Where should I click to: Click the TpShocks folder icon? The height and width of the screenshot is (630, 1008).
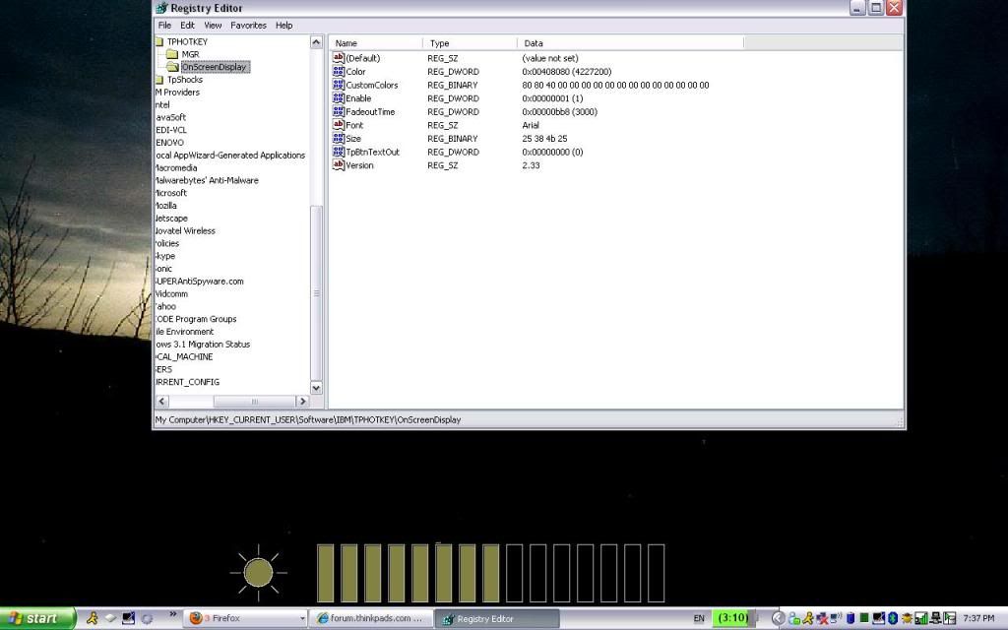coord(158,80)
